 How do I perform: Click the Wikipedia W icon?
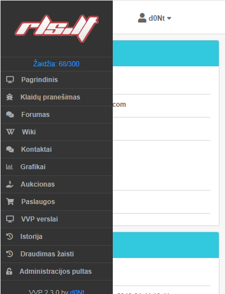click(x=10, y=132)
